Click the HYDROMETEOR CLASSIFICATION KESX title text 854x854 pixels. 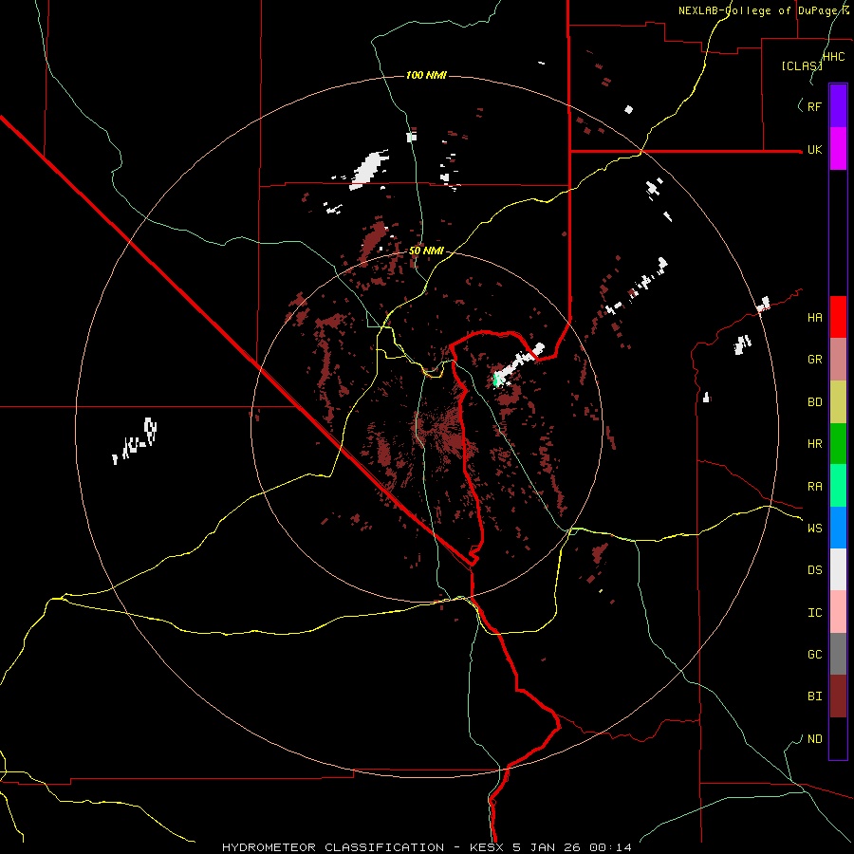426,847
